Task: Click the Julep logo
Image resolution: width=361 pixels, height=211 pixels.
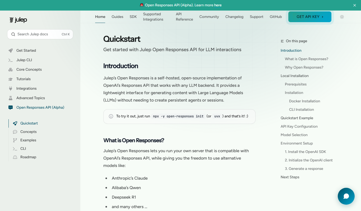Action: [18, 20]
